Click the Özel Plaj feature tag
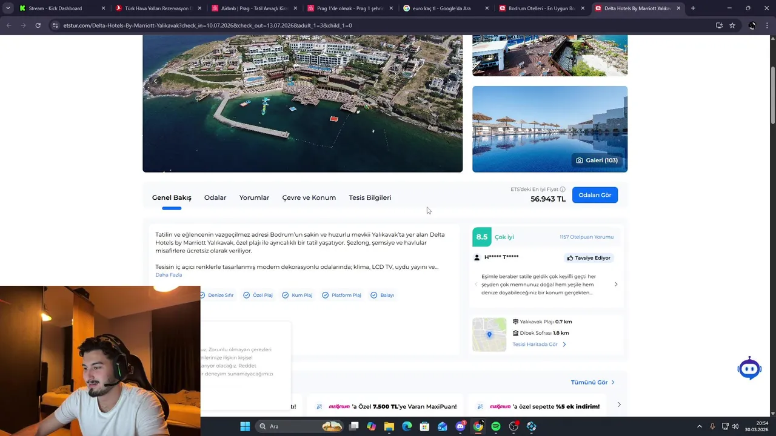 [x=258, y=295]
